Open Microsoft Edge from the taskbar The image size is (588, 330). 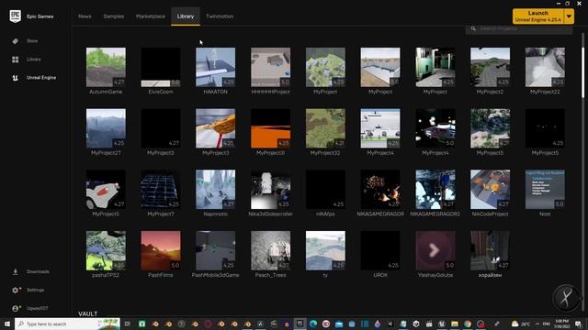coord(313,324)
